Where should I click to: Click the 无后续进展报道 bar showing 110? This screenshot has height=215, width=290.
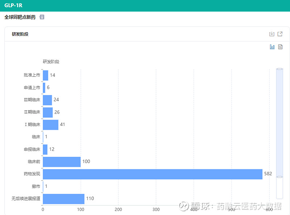click(x=63, y=198)
